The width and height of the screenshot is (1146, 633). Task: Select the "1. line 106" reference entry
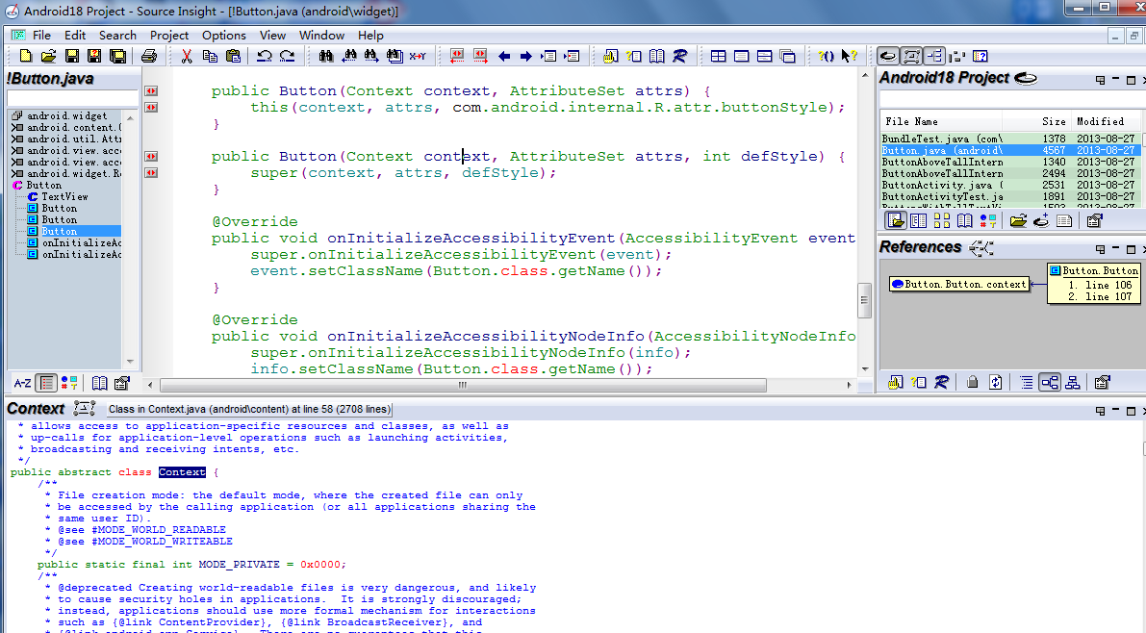[x=1100, y=285]
